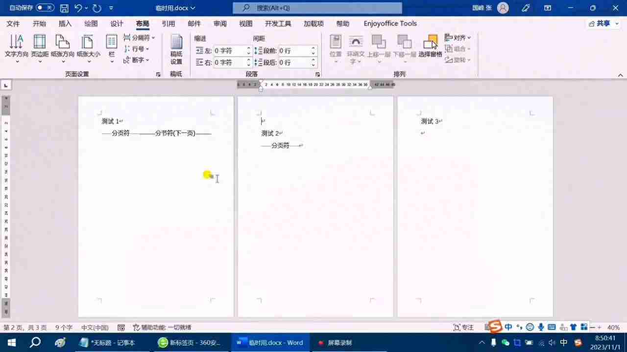Open the 栏 columns tool
Image resolution: width=627 pixels, height=352 pixels.
pyautogui.click(x=112, y=49)
